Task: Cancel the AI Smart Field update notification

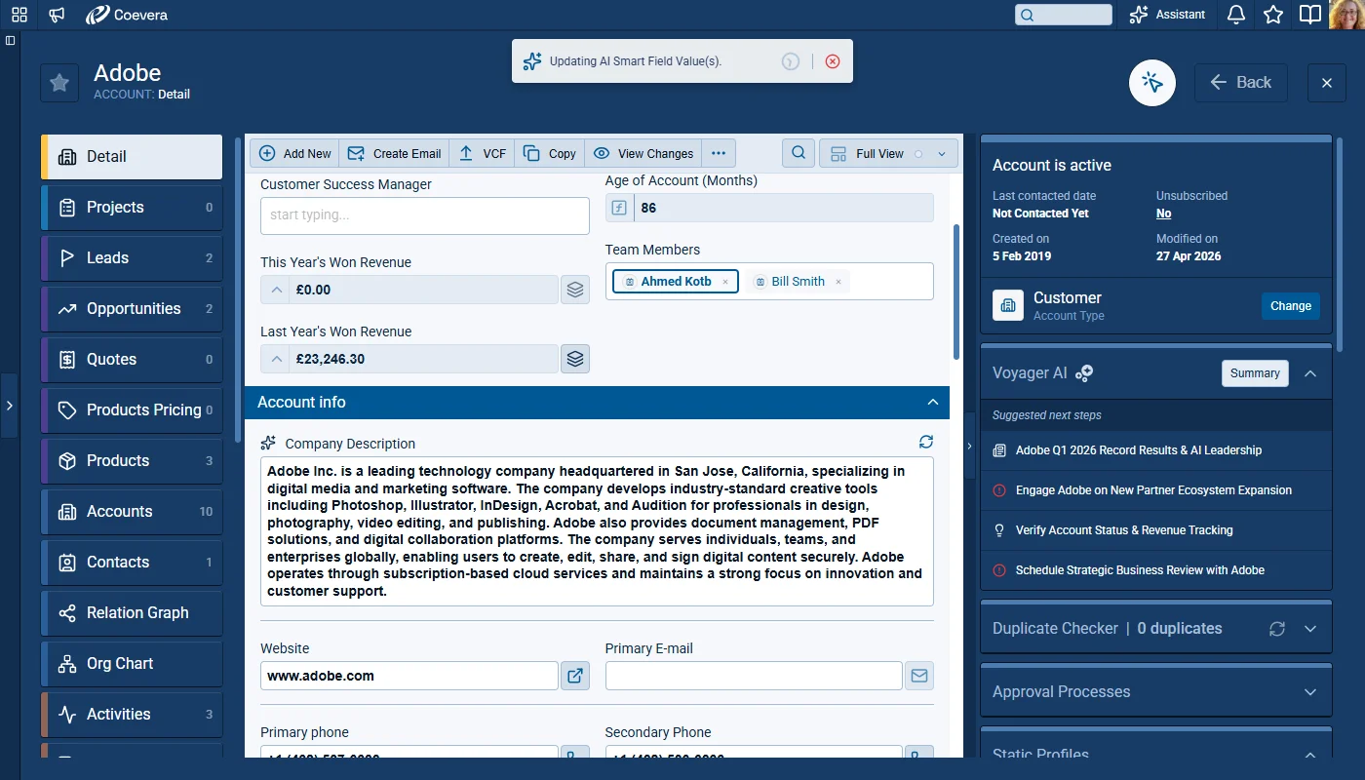Action: click(x=832, y=61)
